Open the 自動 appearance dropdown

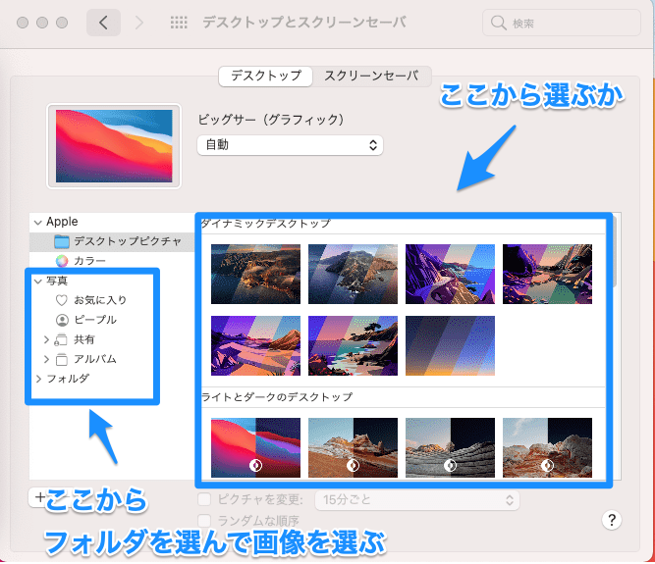[290, 145]
